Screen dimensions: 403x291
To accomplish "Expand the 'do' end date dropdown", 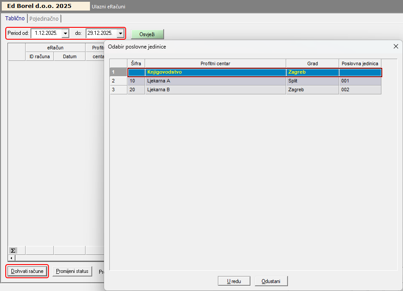I will tap(120, 33).
